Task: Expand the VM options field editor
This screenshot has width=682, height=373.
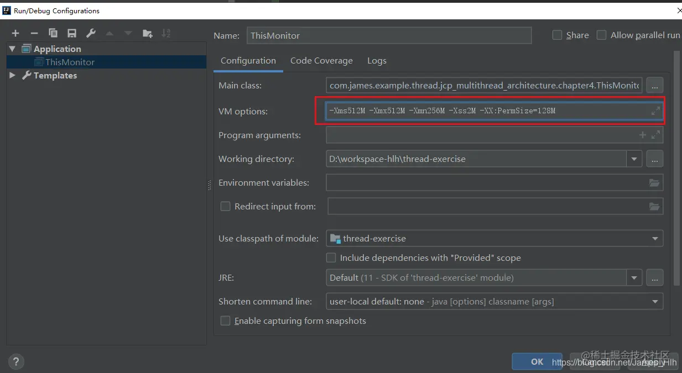Action: point(655,111)
